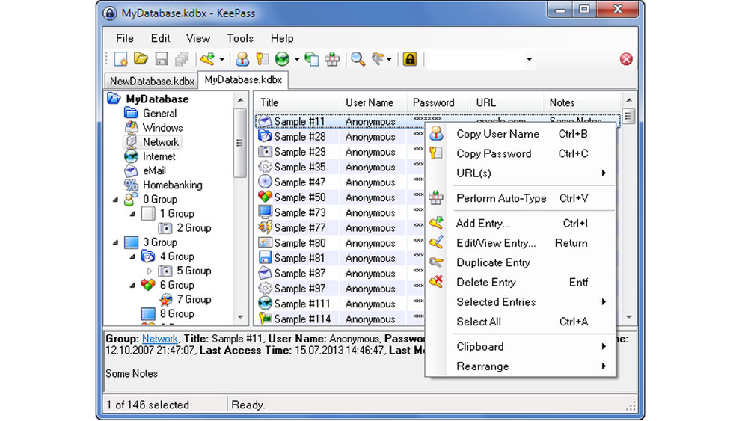
Task: Open the Add Entry toolbar dropdown arrow
Action: pyautogui.click(x=222, y=60)
